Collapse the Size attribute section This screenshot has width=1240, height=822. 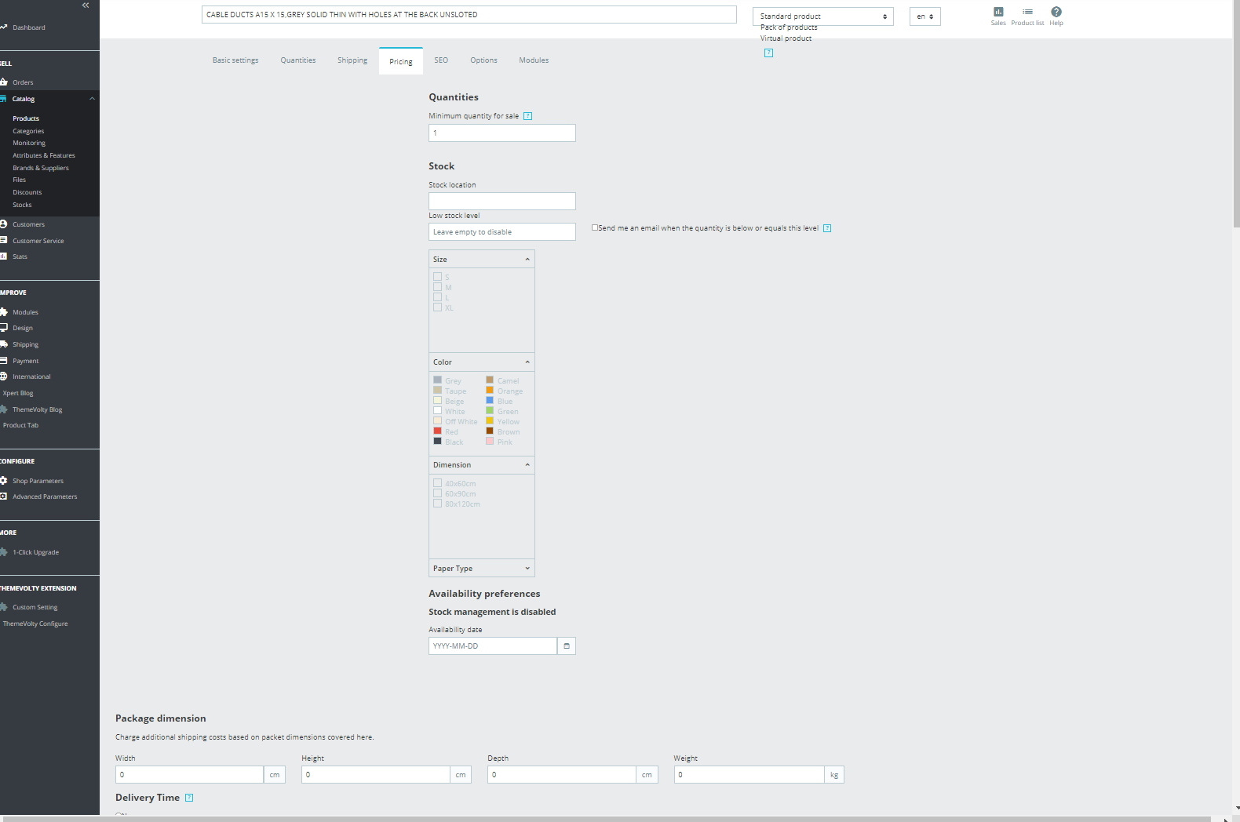click(x=482, y=260)
